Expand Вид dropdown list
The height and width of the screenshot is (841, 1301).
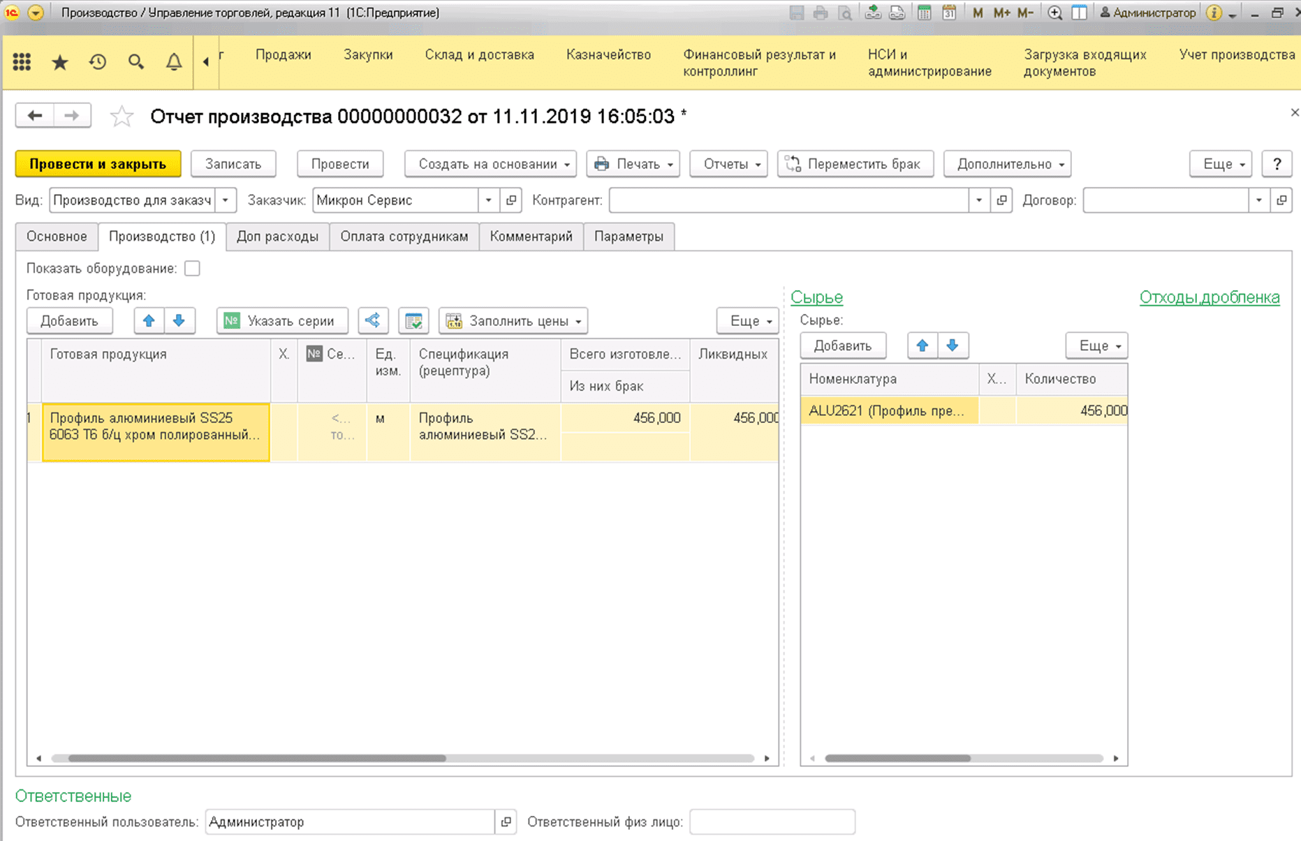tap(226, 200)
